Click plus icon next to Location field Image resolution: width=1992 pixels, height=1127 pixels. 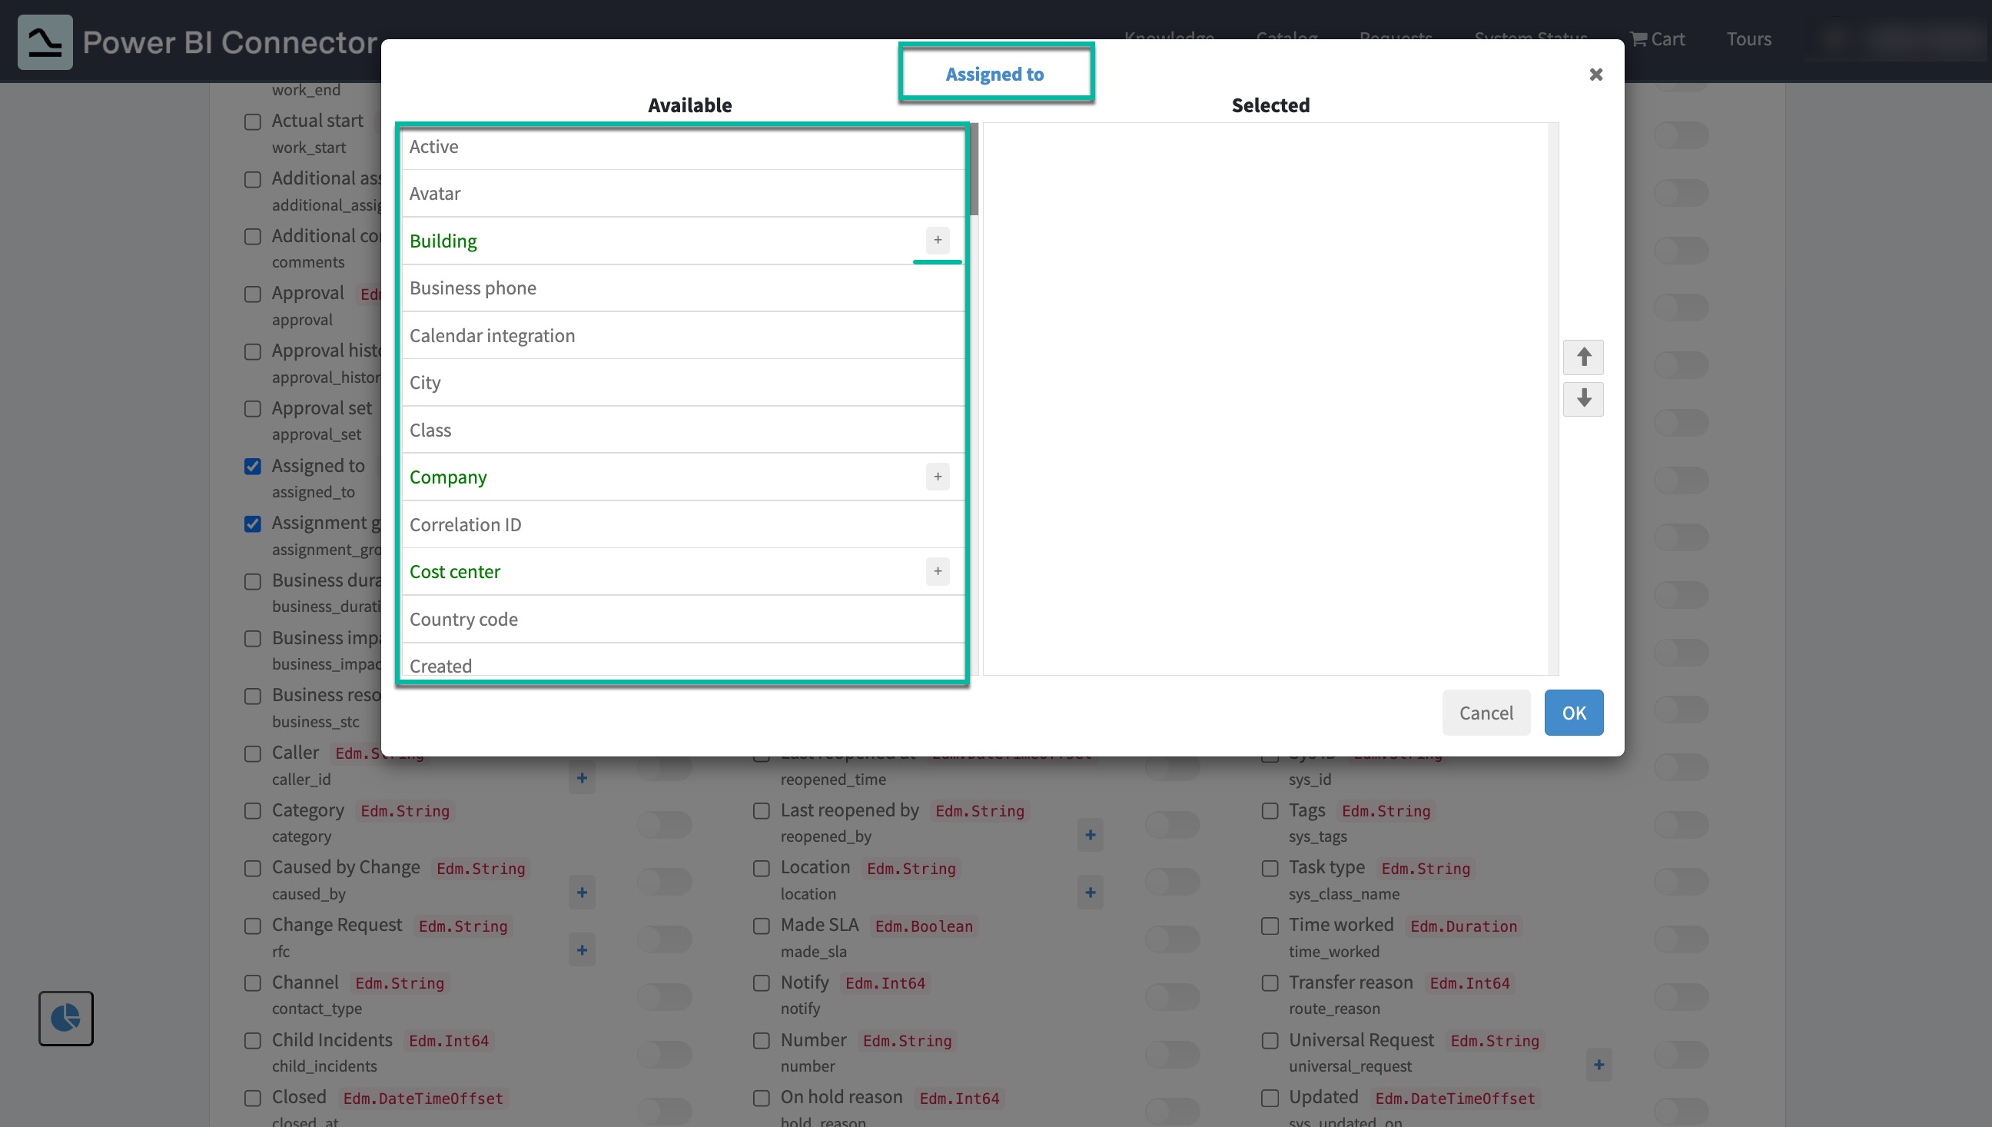point(1090,893)
